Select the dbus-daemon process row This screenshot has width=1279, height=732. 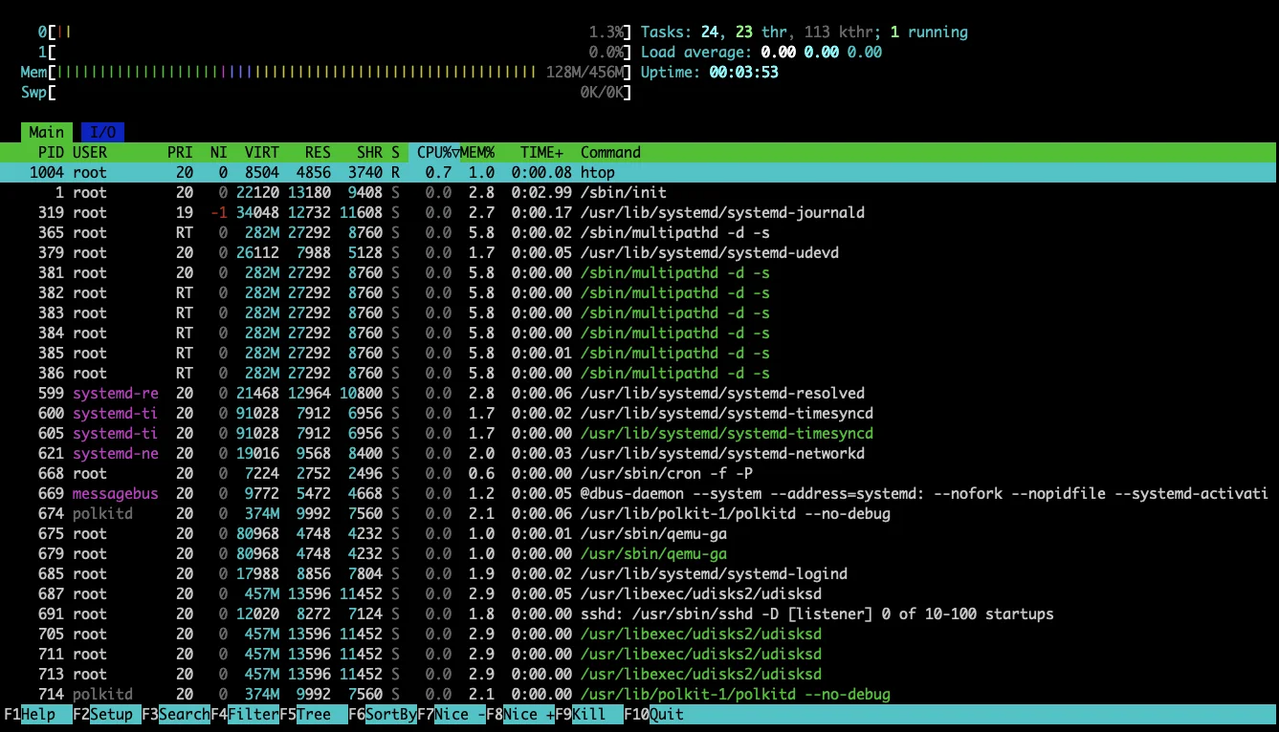(x=639, y=494)
